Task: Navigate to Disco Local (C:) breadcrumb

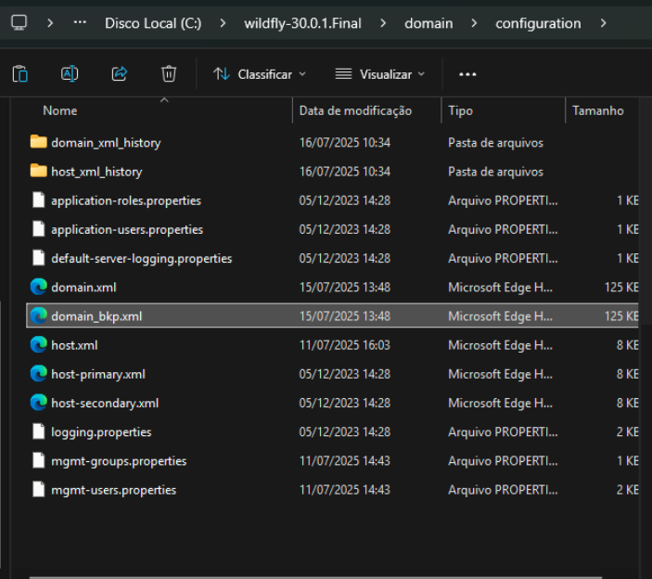Action: (x=152, y=22)
